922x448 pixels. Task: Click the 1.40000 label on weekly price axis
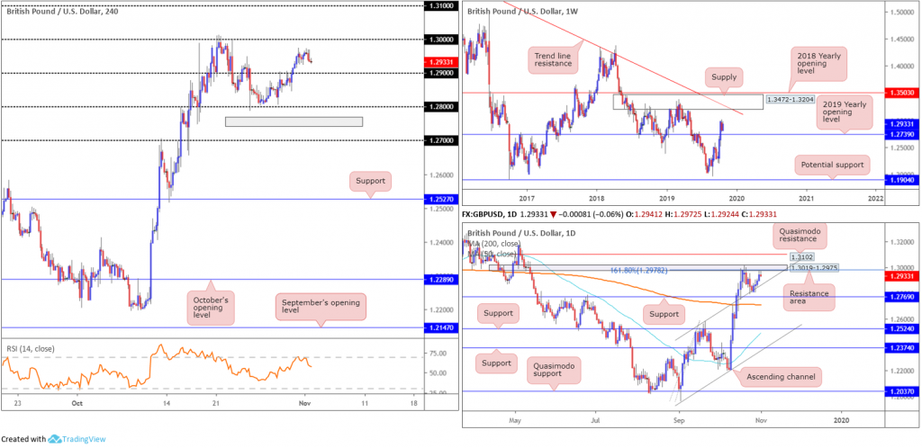(x=900, y=67)
